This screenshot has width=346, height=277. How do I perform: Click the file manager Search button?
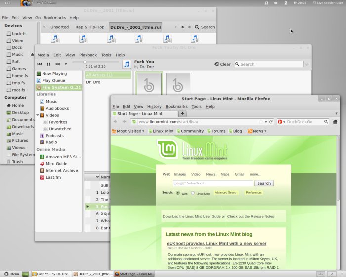pyautogui.click(x=205, y=27)
